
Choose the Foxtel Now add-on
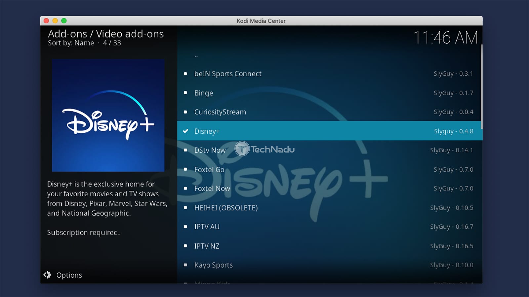point(330,188)
